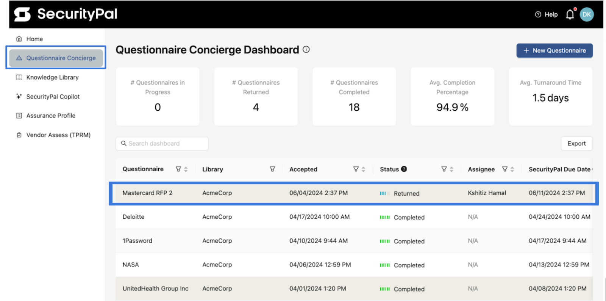The width and height of the screenshot is (606, 301).
Task: Click the info icon beside dashboard title
Action: [306, 49]
